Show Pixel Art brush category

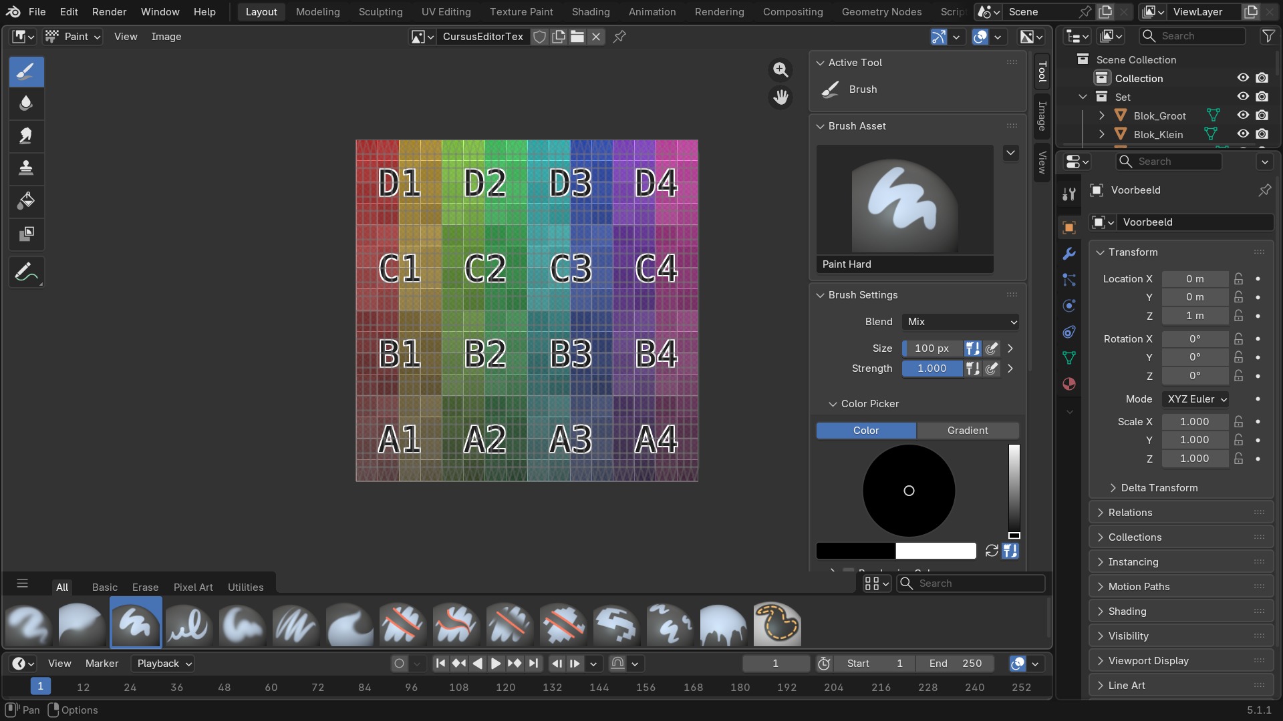point(193,587)
